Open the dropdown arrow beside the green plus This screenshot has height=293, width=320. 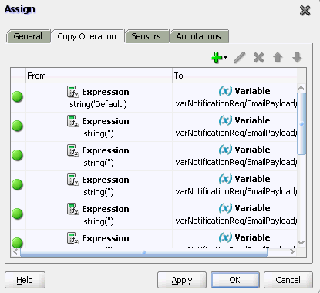click(225, 57)
